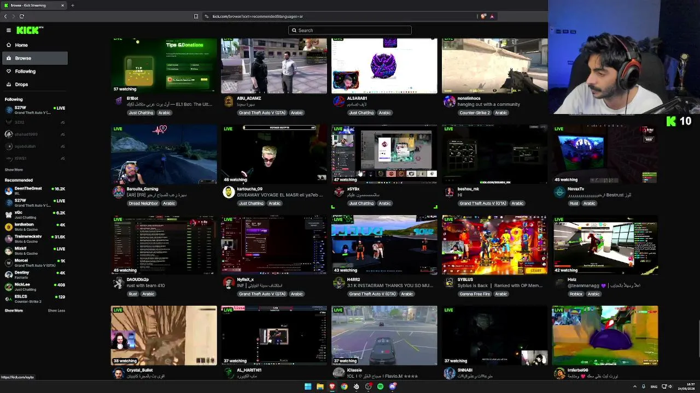Open Drops in sidebar
700x393 pixels.
[x=35, y=84]
